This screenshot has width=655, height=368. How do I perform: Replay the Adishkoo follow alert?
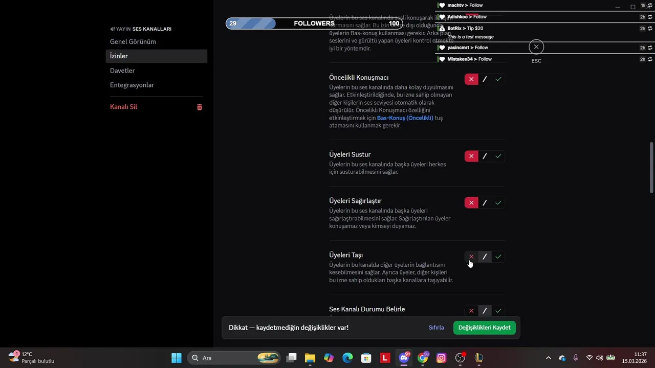point(650,17)
